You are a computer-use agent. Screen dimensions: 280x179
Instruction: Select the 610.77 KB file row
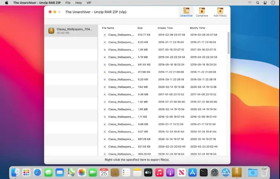[x=163, y=35]
